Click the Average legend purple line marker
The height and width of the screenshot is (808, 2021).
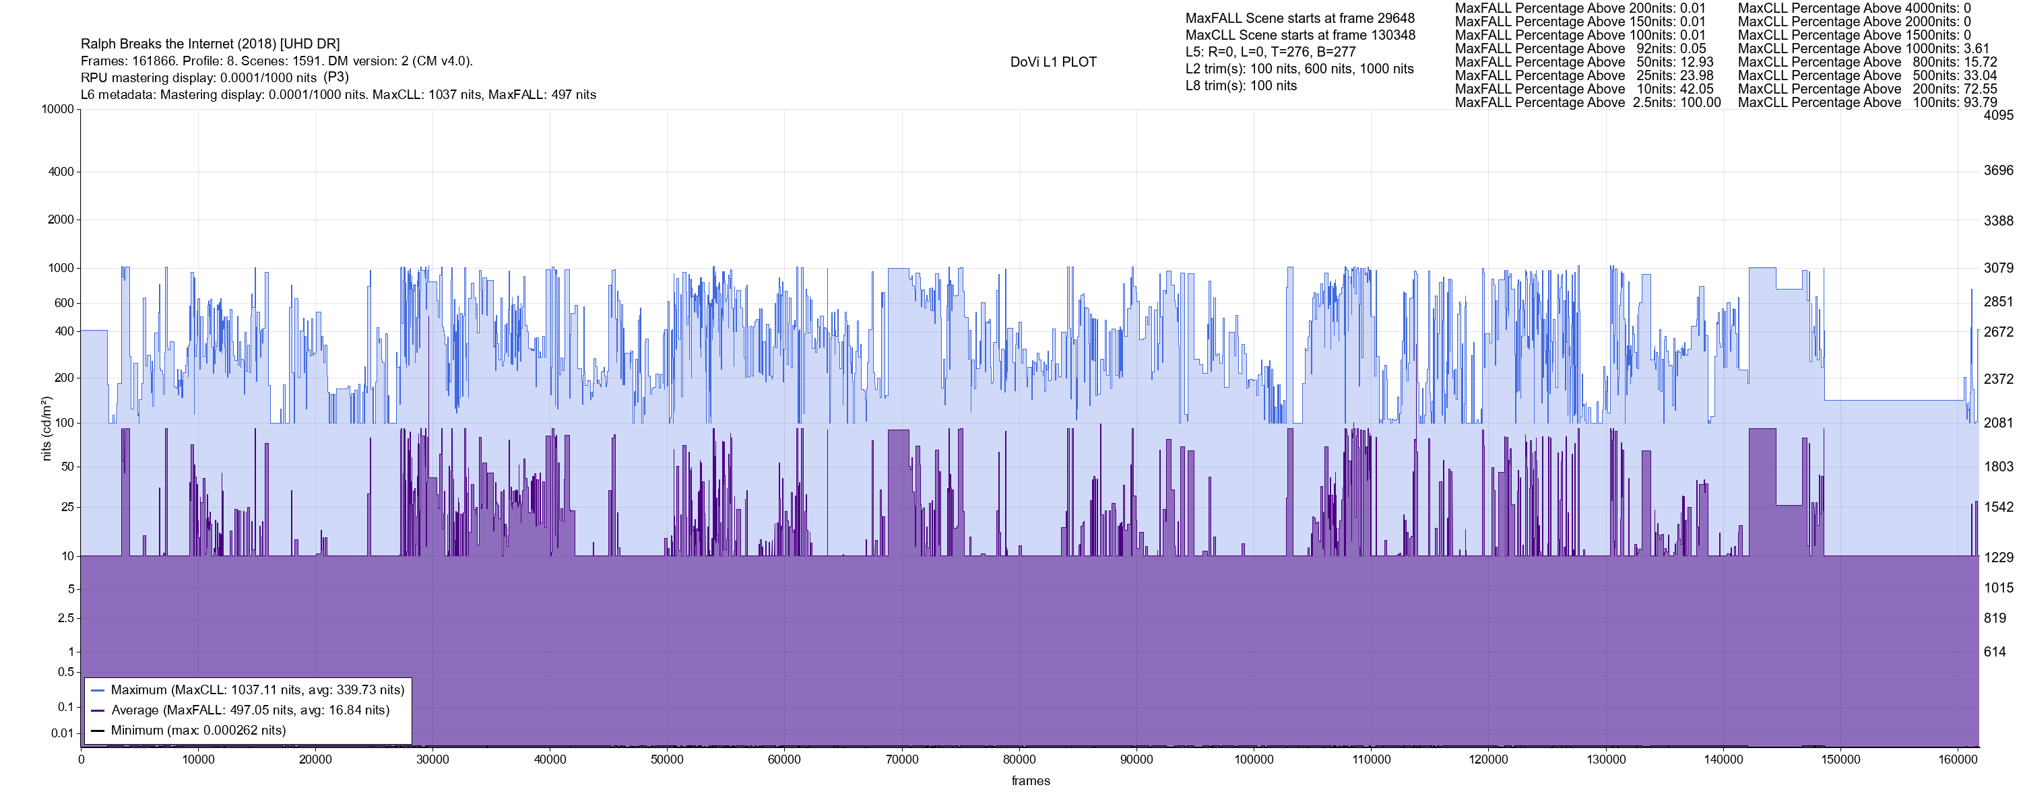pos(98,711)
